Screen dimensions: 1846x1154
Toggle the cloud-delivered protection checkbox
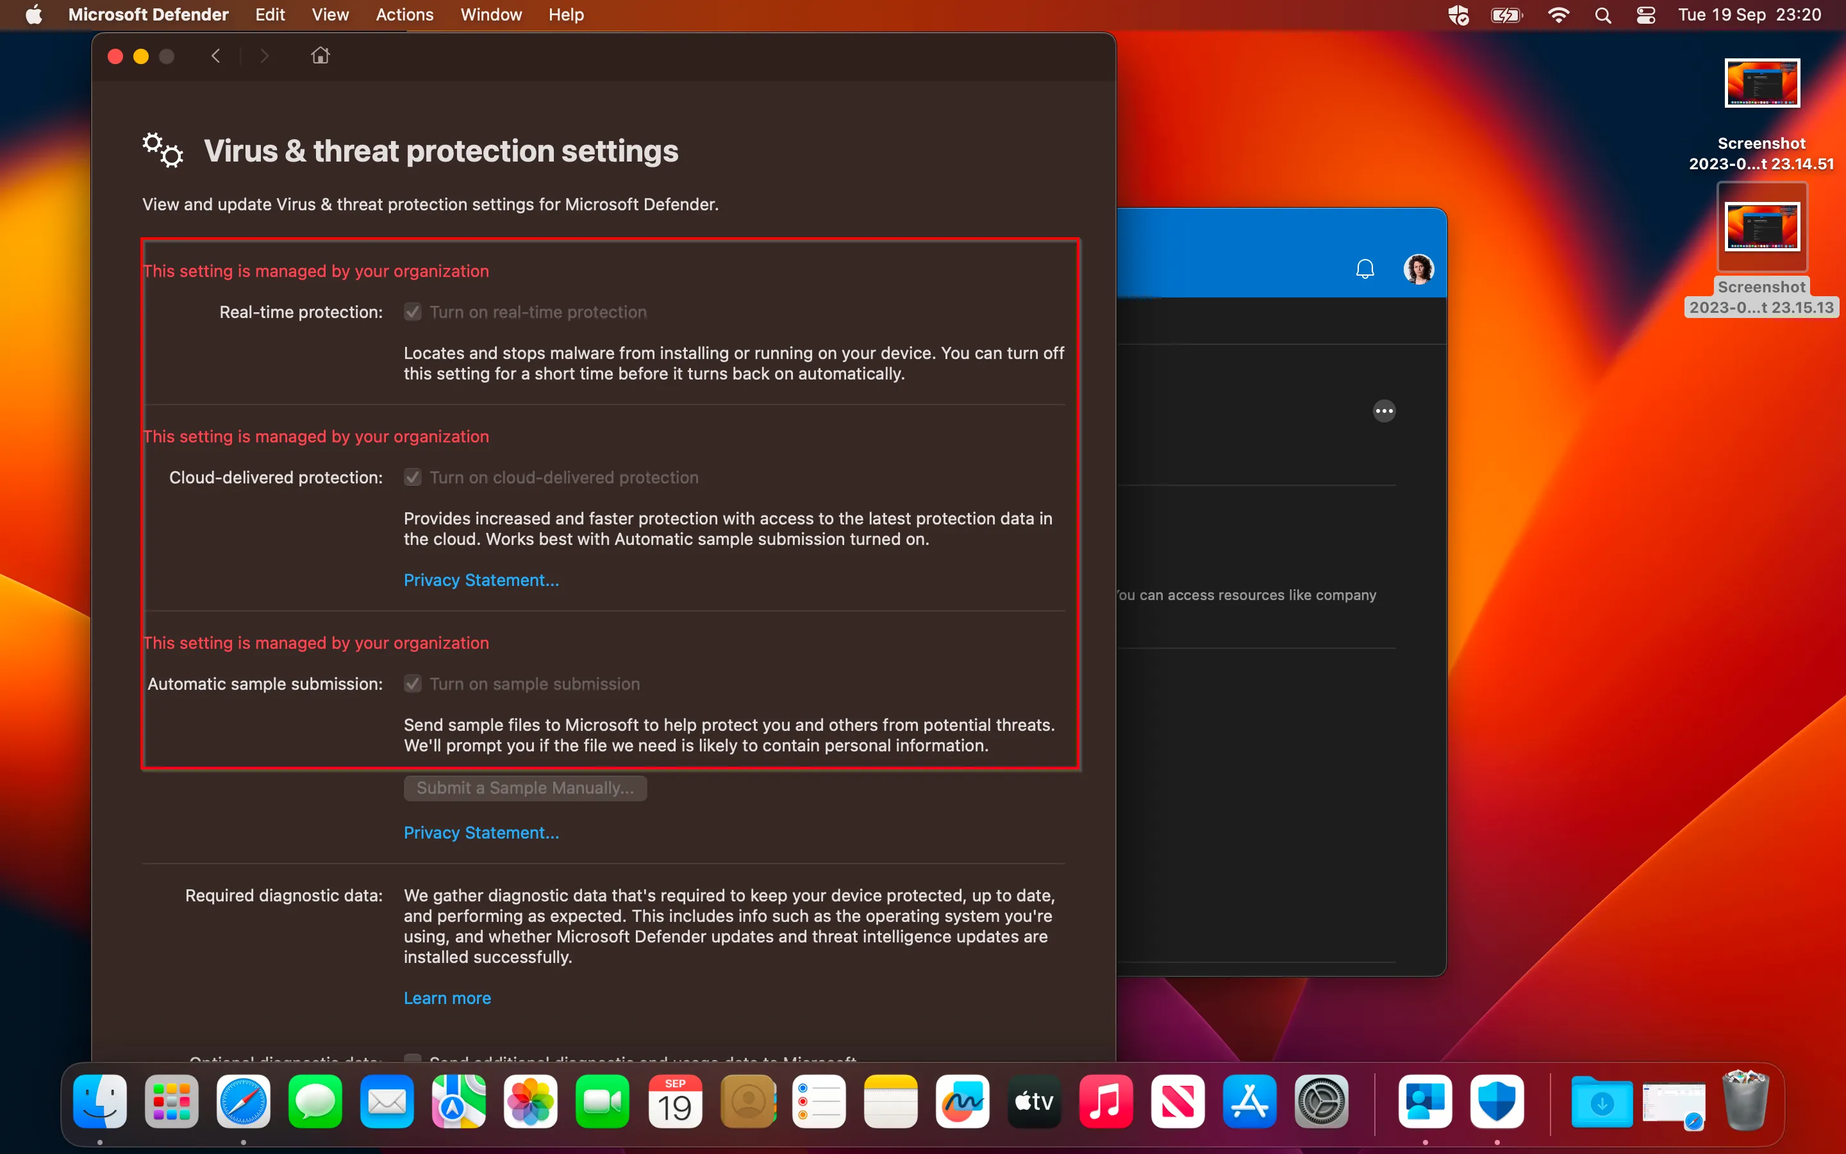[x=413, y=478]
